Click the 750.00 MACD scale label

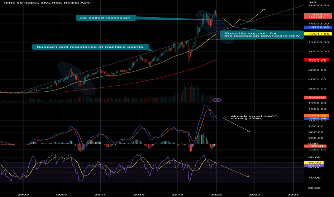pyautogui.click(x=316, y=126)
